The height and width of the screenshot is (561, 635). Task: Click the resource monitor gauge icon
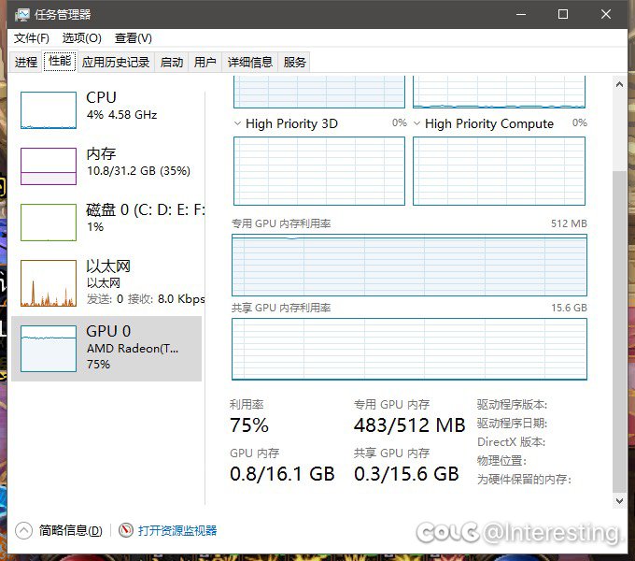click(126, 530)
